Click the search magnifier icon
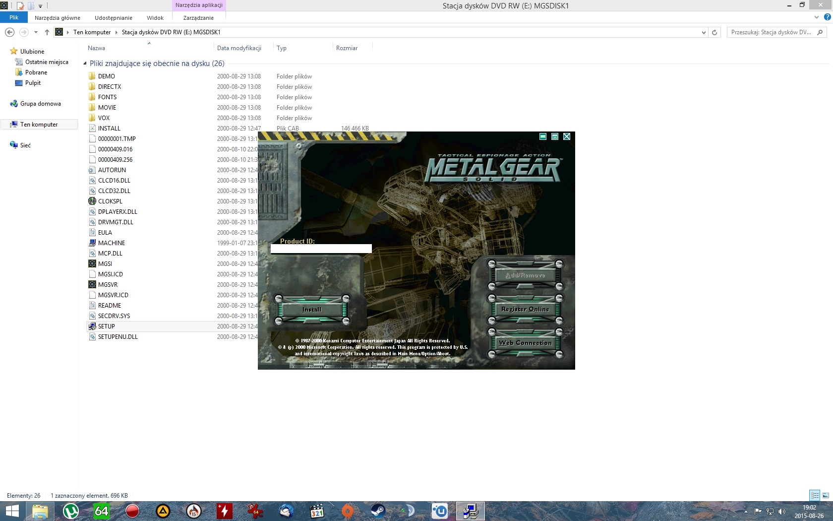The image size is (833, 521). pyautogui.click(x=820, y=32)
